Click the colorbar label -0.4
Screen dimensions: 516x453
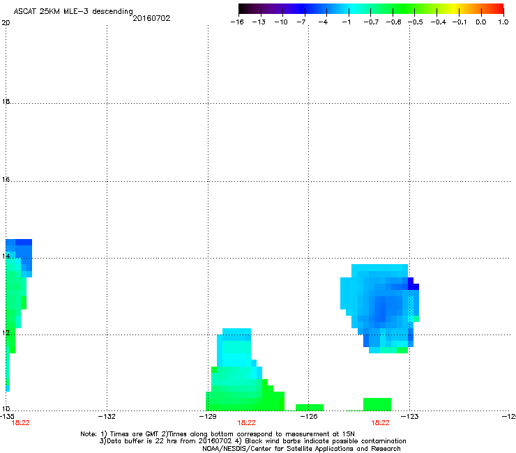point(439,22)
